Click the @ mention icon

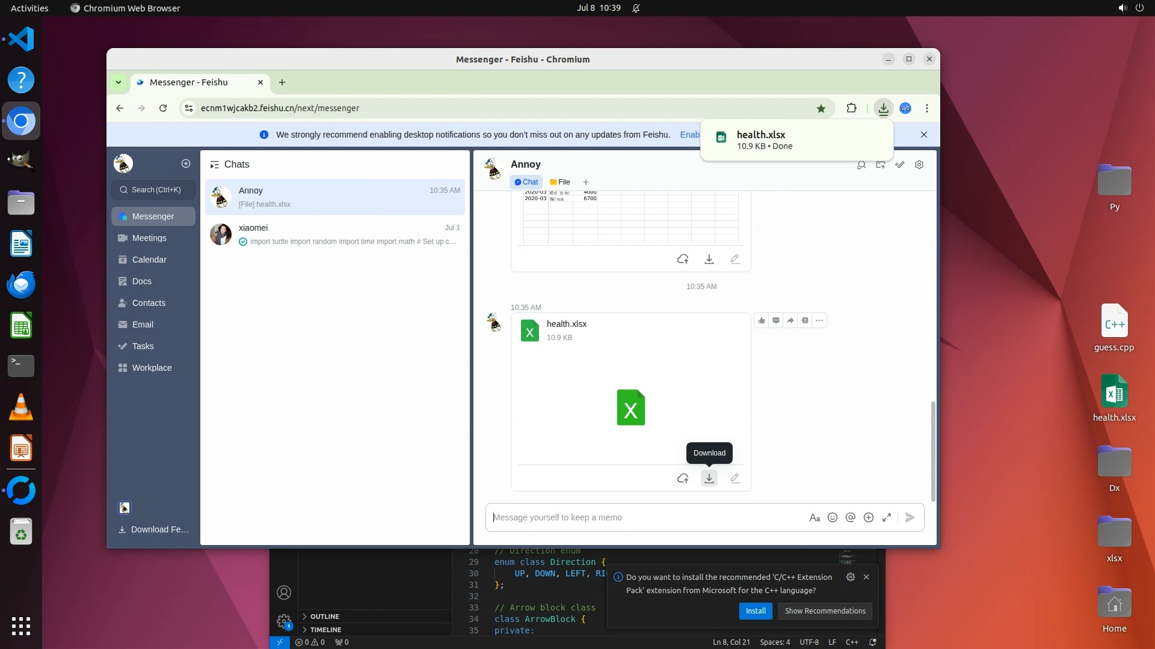pos(851,517)
